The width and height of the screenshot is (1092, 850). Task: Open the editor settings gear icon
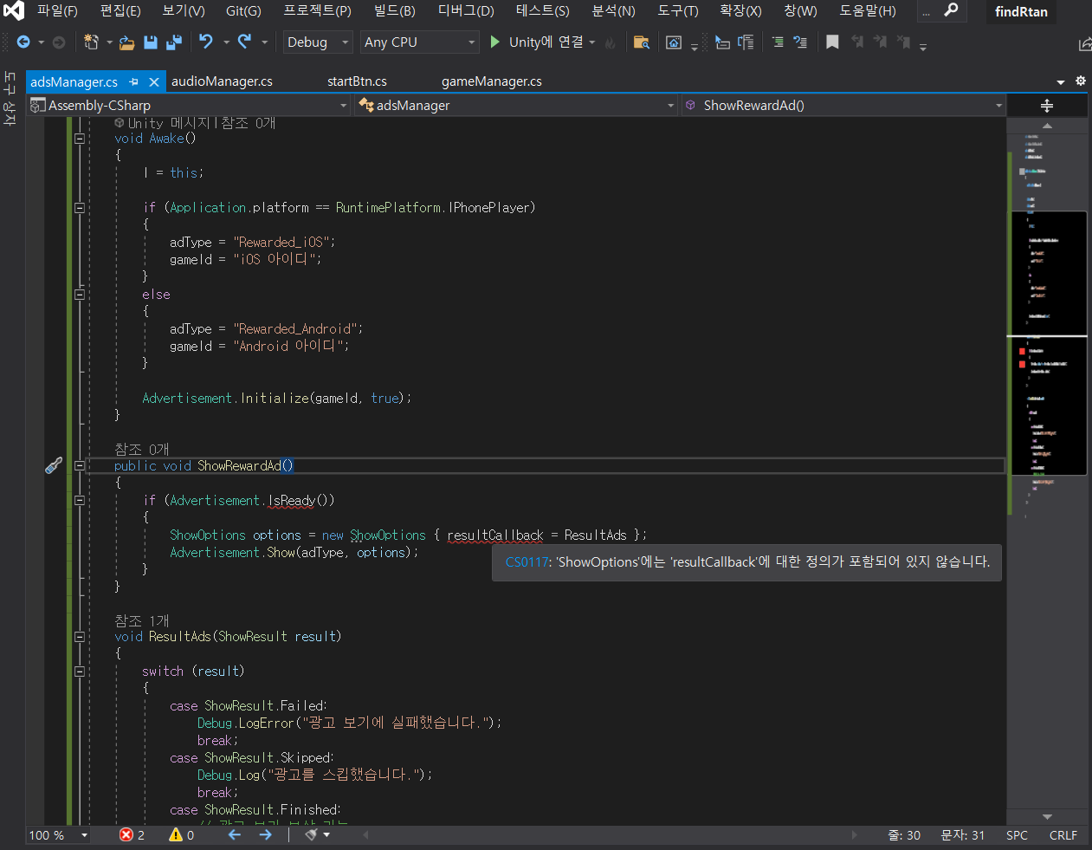click(x=1081, y=81)
